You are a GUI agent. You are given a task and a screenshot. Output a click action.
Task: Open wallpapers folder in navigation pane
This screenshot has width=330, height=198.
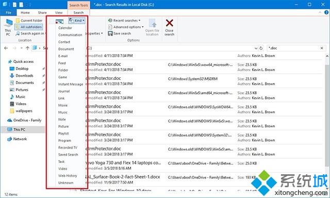(21, 111)
